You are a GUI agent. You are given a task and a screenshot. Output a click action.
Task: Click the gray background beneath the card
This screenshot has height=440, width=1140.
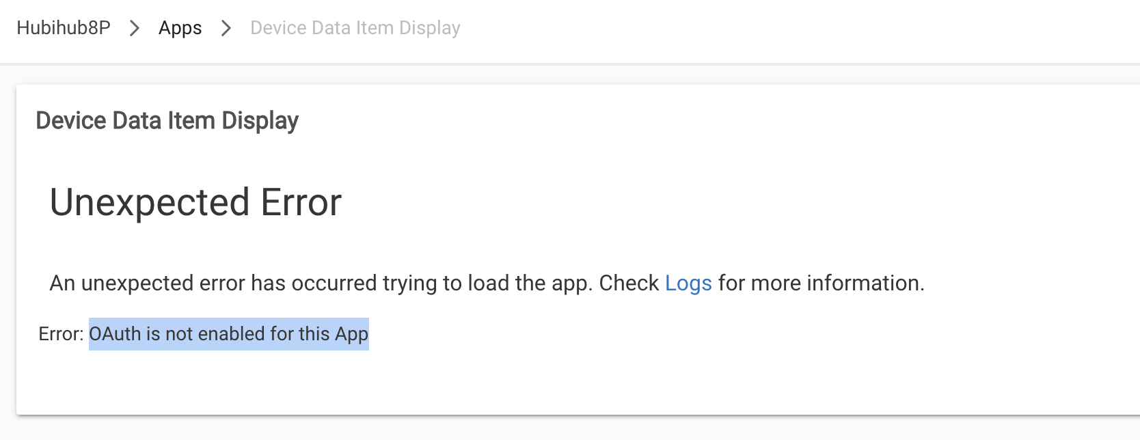click(x=547, y=428)
